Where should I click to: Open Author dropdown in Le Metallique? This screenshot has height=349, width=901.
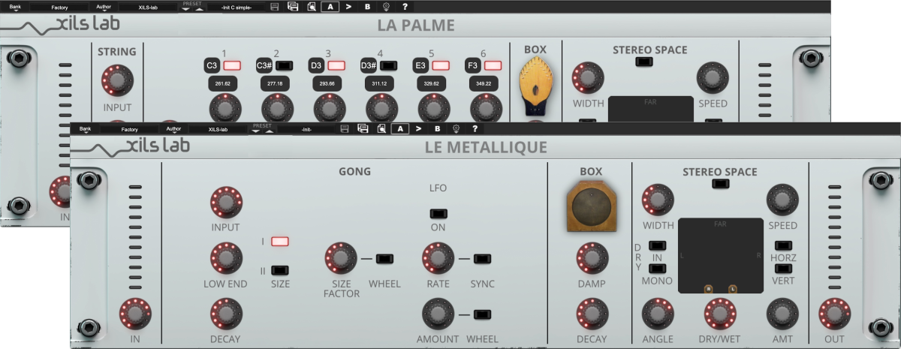coord(173,128)
